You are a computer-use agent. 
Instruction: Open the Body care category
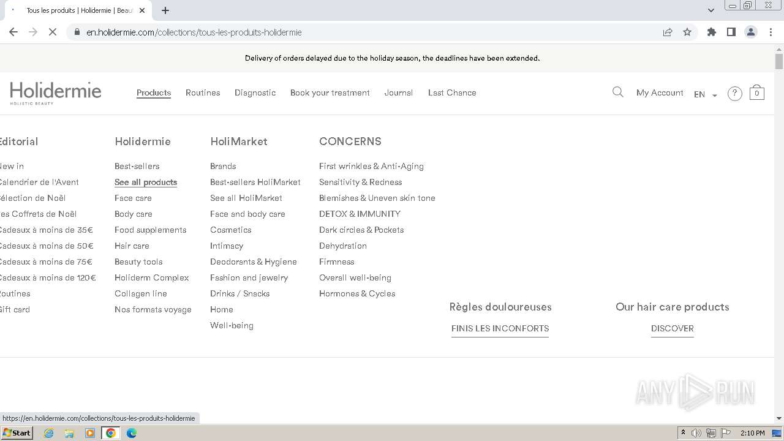(x=134, y=214)
